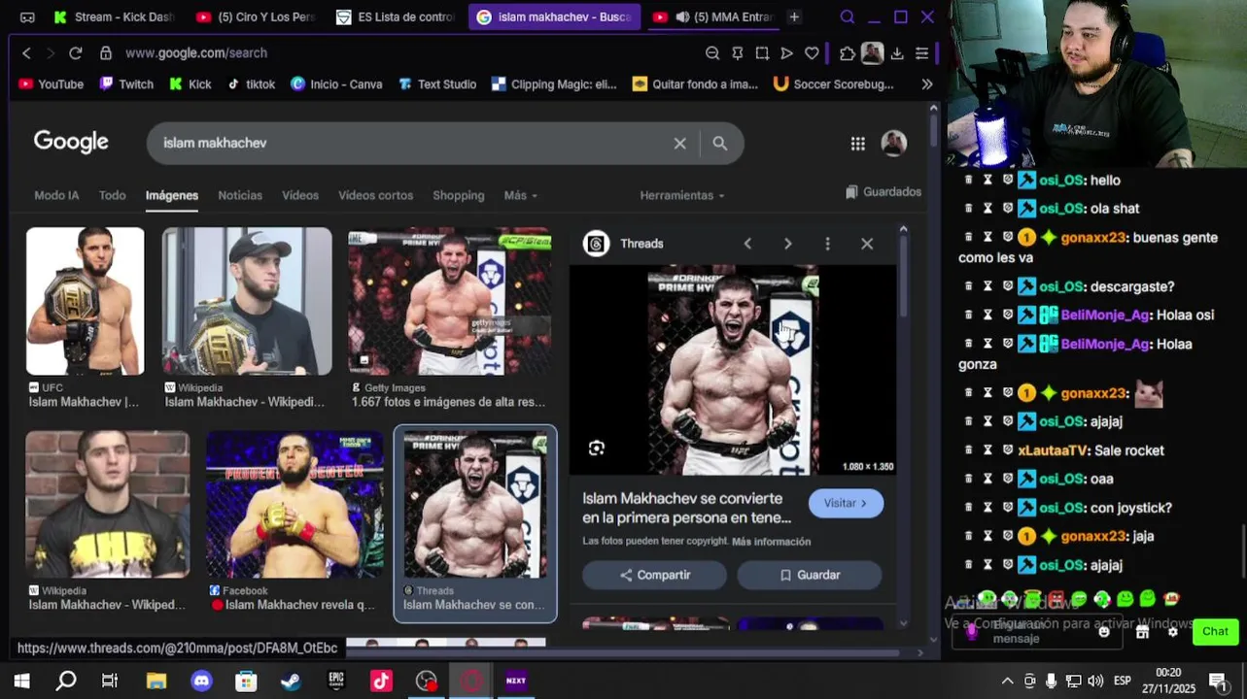Screen dimensions: 1247x699
Task: Open Epic Games launcher from taskbar
Action: point(336,681)
